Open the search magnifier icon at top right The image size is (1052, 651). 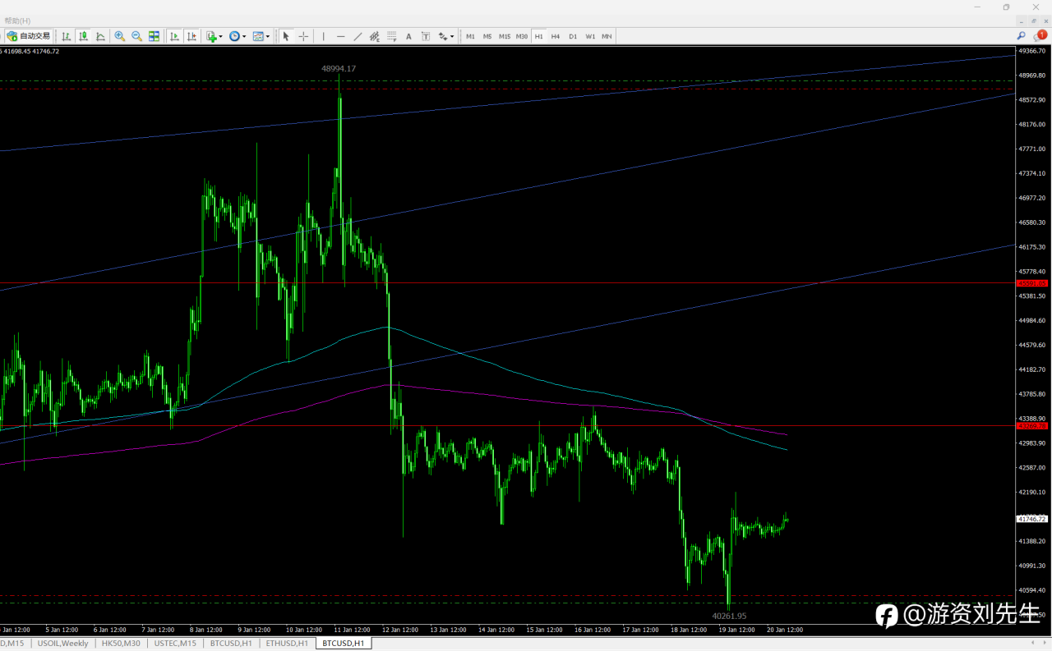[1022, 36]
